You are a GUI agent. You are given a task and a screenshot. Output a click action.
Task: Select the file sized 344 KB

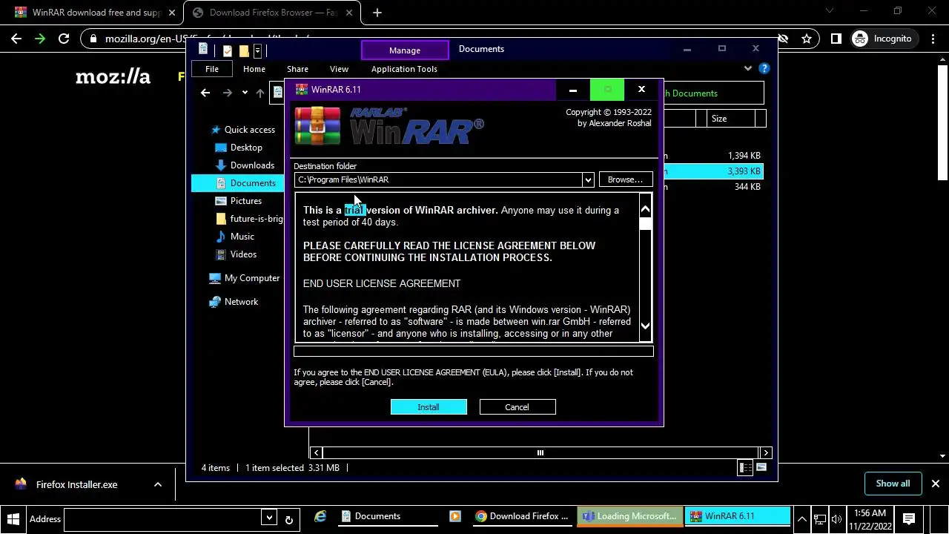click(x=712, y=187)
